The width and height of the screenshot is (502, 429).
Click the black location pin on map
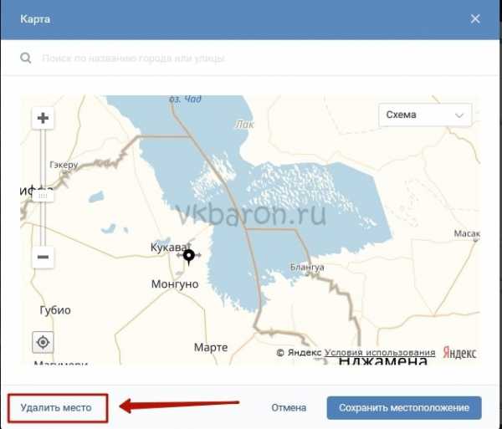point(189,257)
